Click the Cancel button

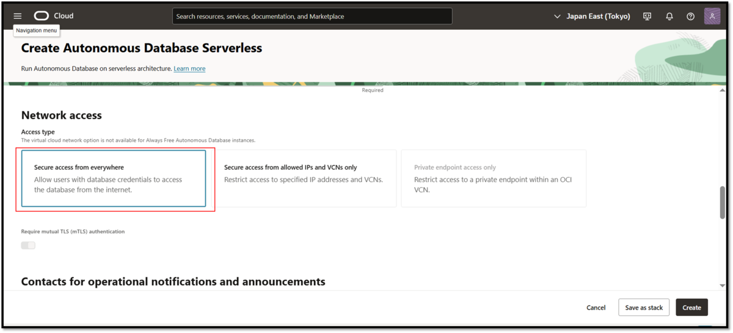click(596, 307)
